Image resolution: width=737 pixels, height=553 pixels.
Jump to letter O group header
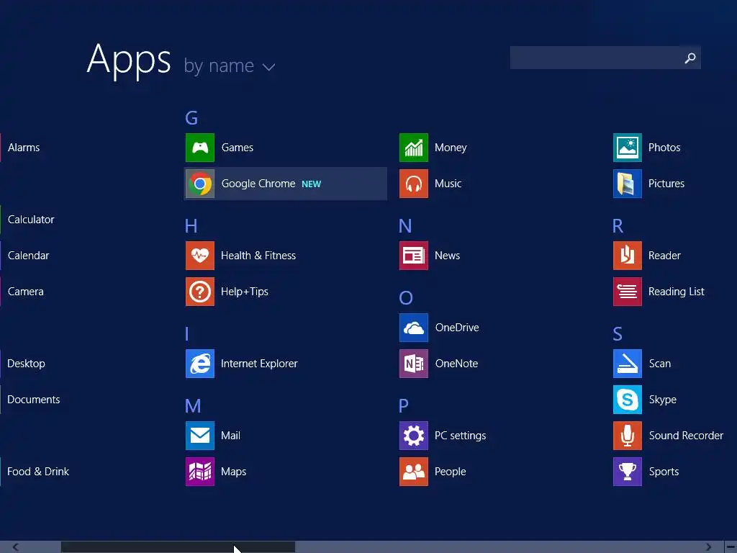click(x=406, y=297)
